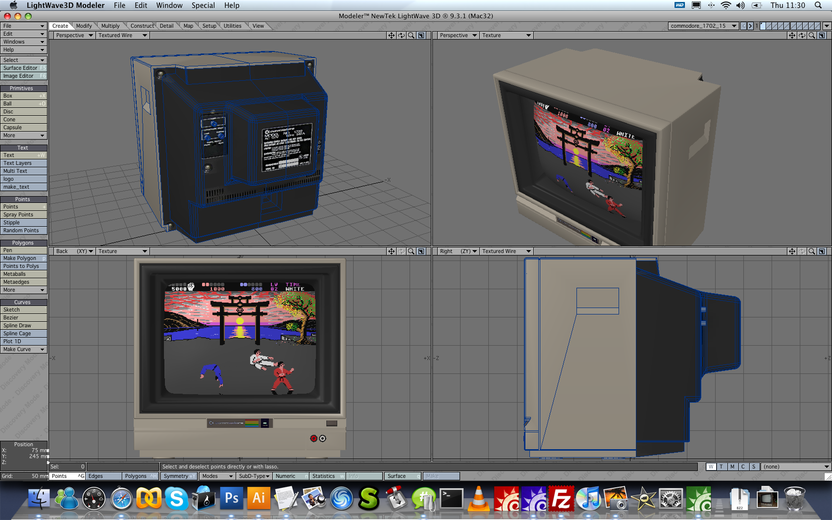832x520 pixels.
Task: Toggle W weight map mode button
Action: coord(711,467)
